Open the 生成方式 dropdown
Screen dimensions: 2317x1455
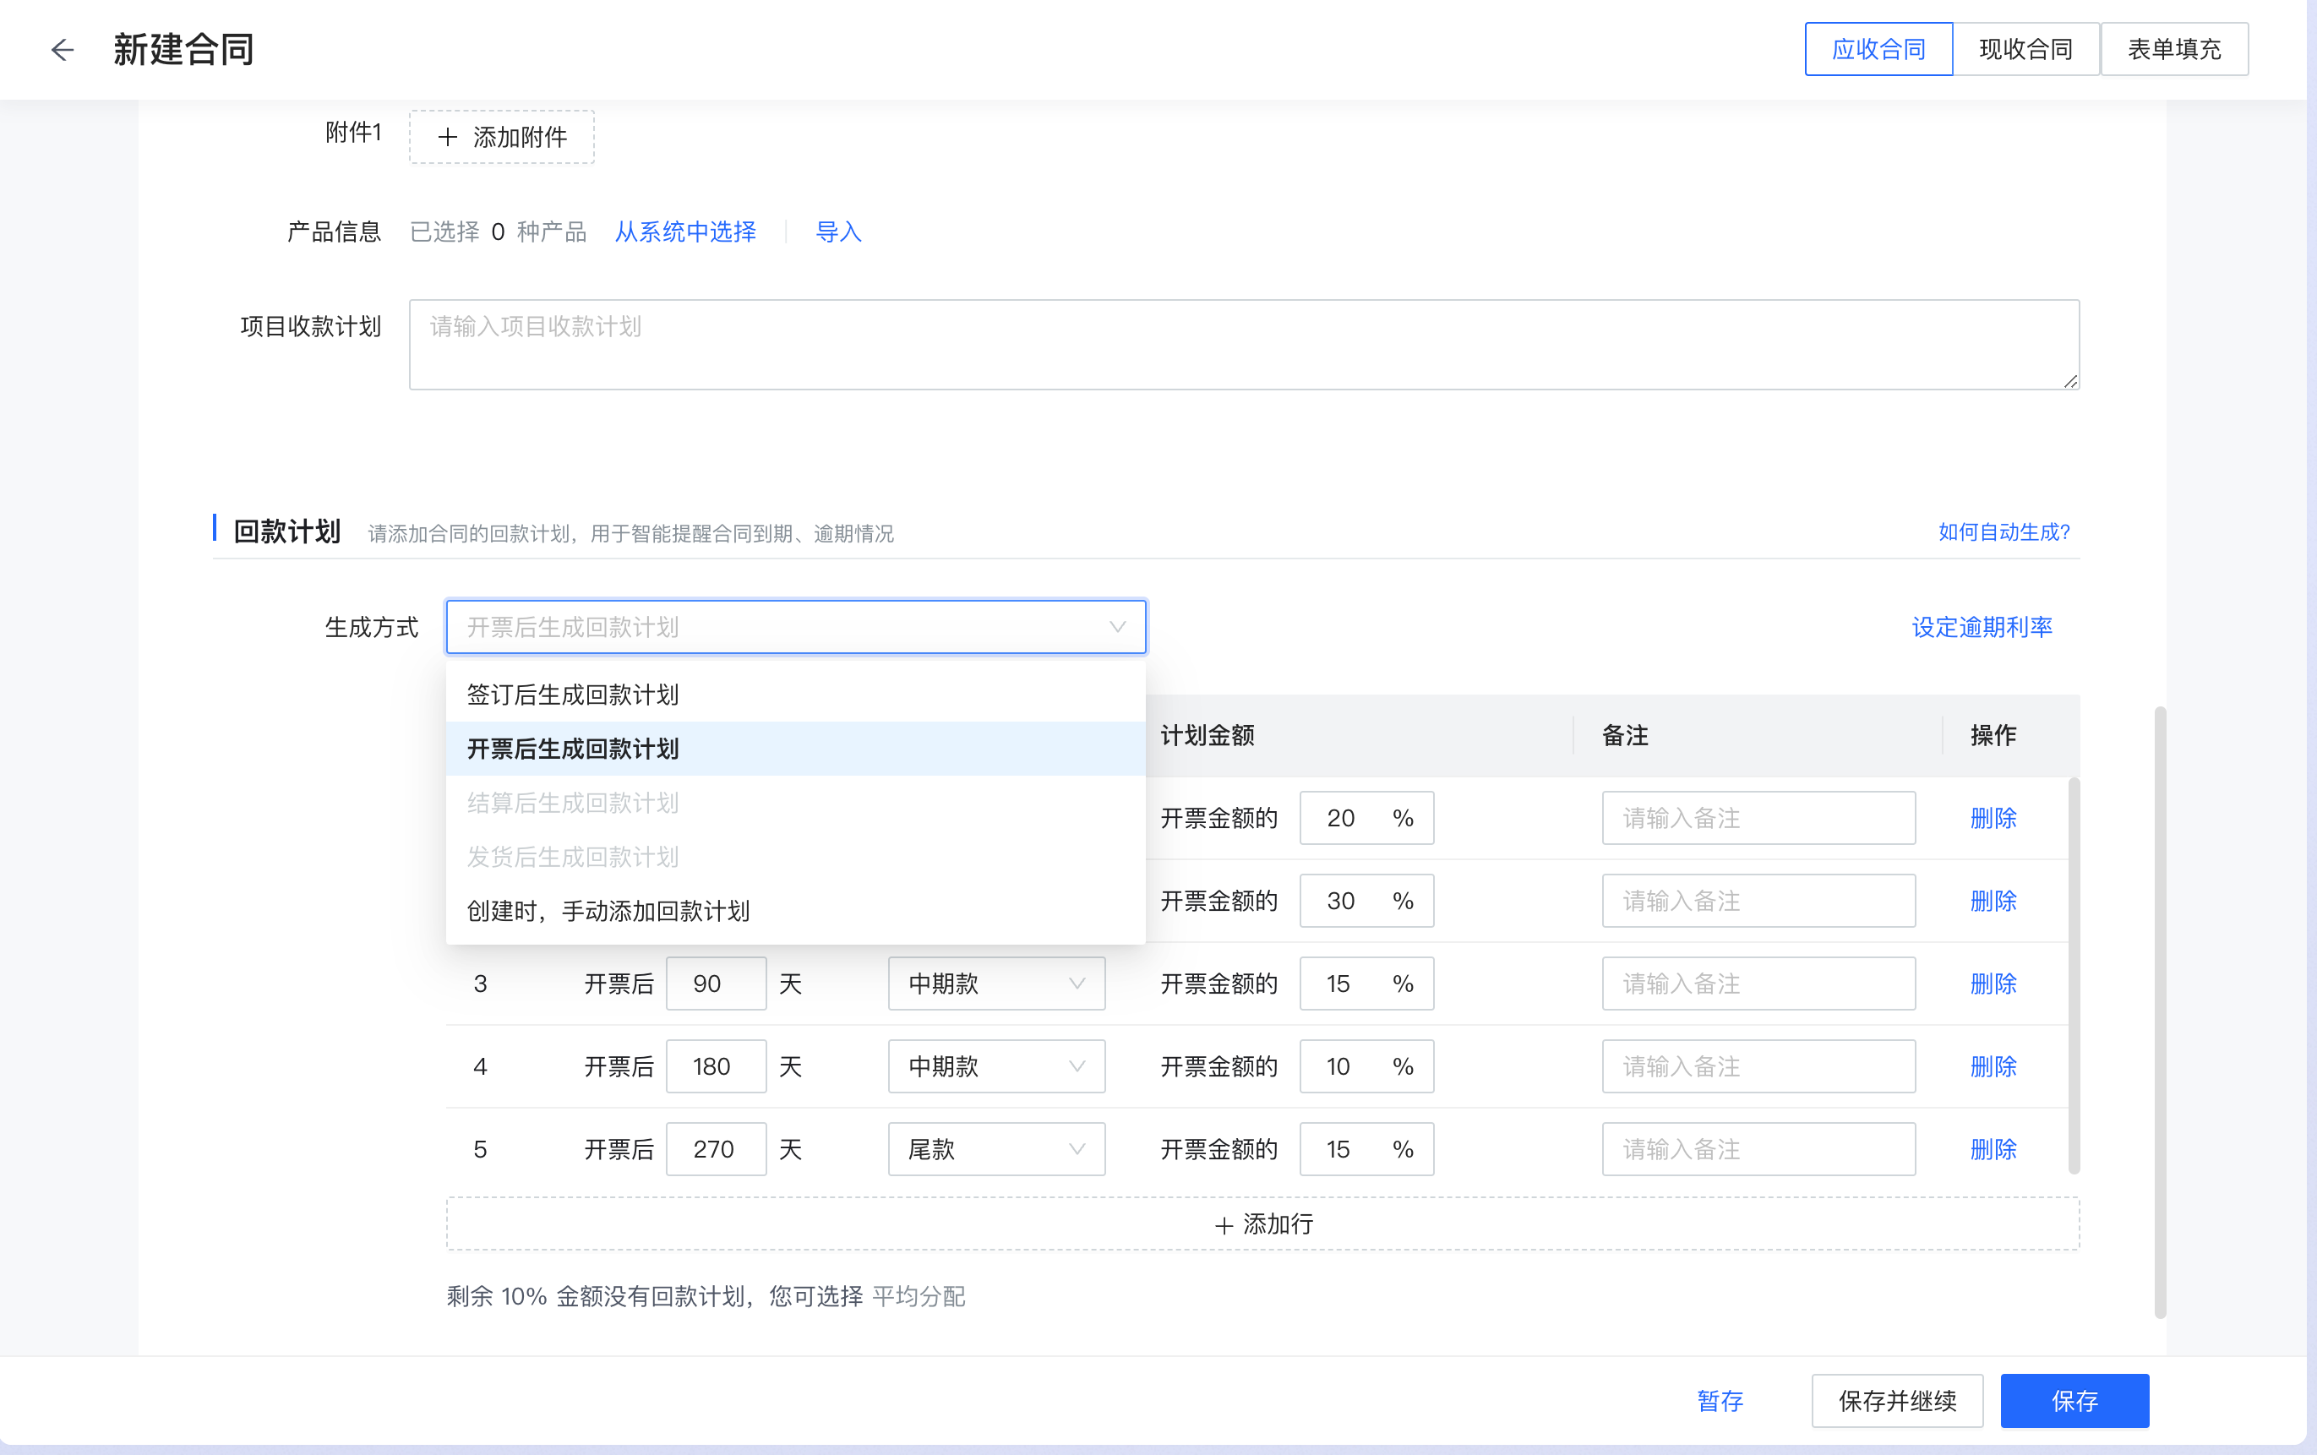(795, 626)
